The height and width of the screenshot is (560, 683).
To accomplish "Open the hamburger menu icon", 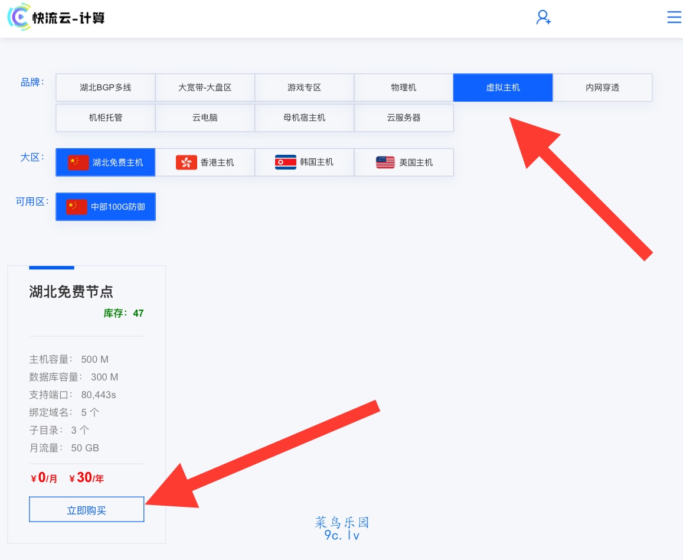I will coord(674,17).
